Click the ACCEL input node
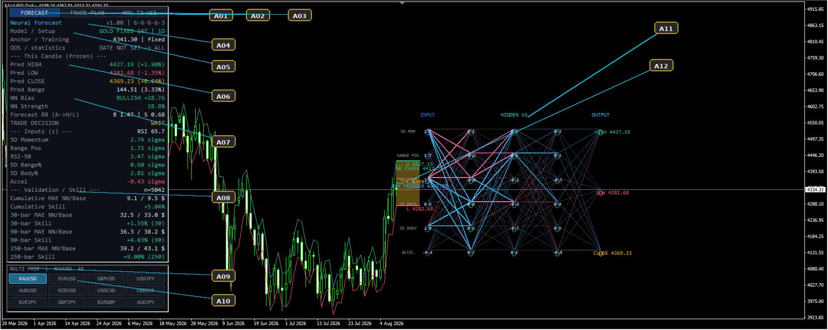The height and width of the screenshot is (330, 828). tap(428, 252)
